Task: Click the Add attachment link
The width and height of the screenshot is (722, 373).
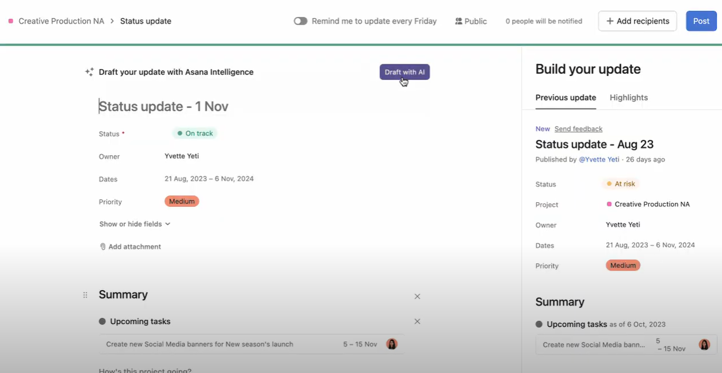Action: coord(135,247)
